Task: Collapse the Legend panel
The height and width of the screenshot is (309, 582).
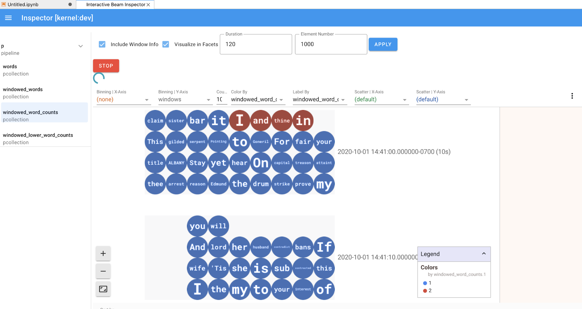Action: coord(484,254)
